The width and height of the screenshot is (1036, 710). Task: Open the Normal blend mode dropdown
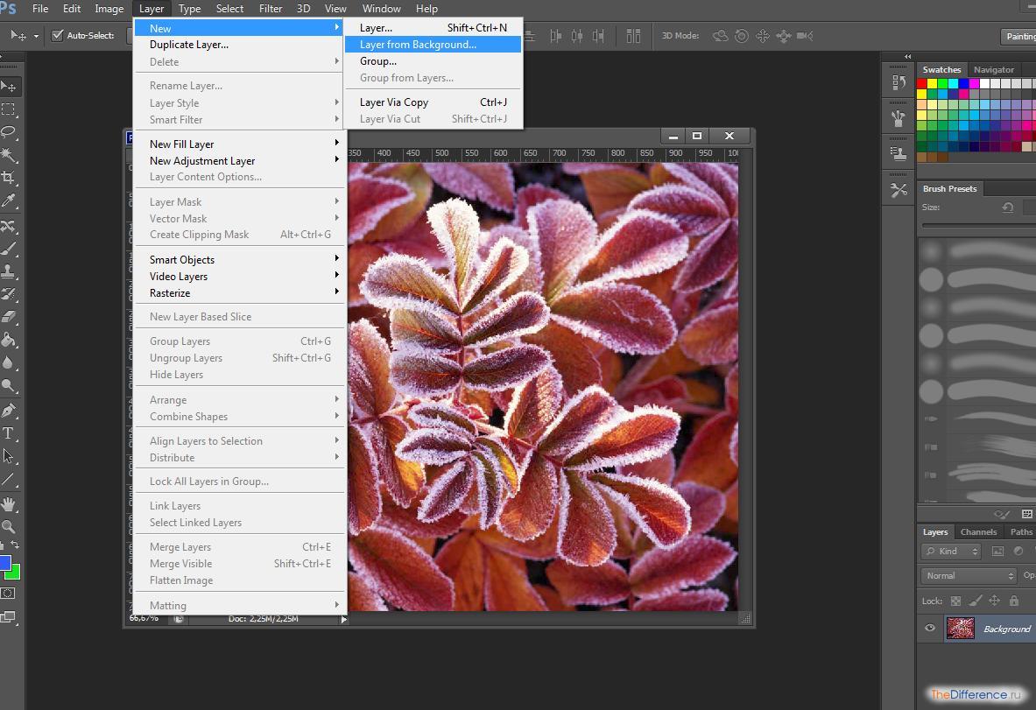tap(968, 575)
